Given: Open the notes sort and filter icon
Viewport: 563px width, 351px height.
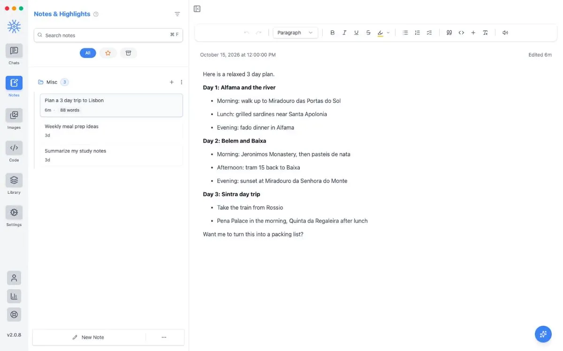Looking at the screenshot, I should [x=177, y=14].
